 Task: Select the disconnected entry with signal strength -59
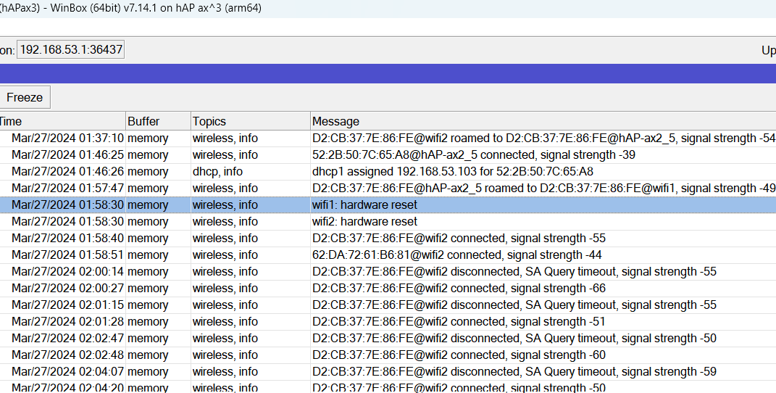pos(514,372)
